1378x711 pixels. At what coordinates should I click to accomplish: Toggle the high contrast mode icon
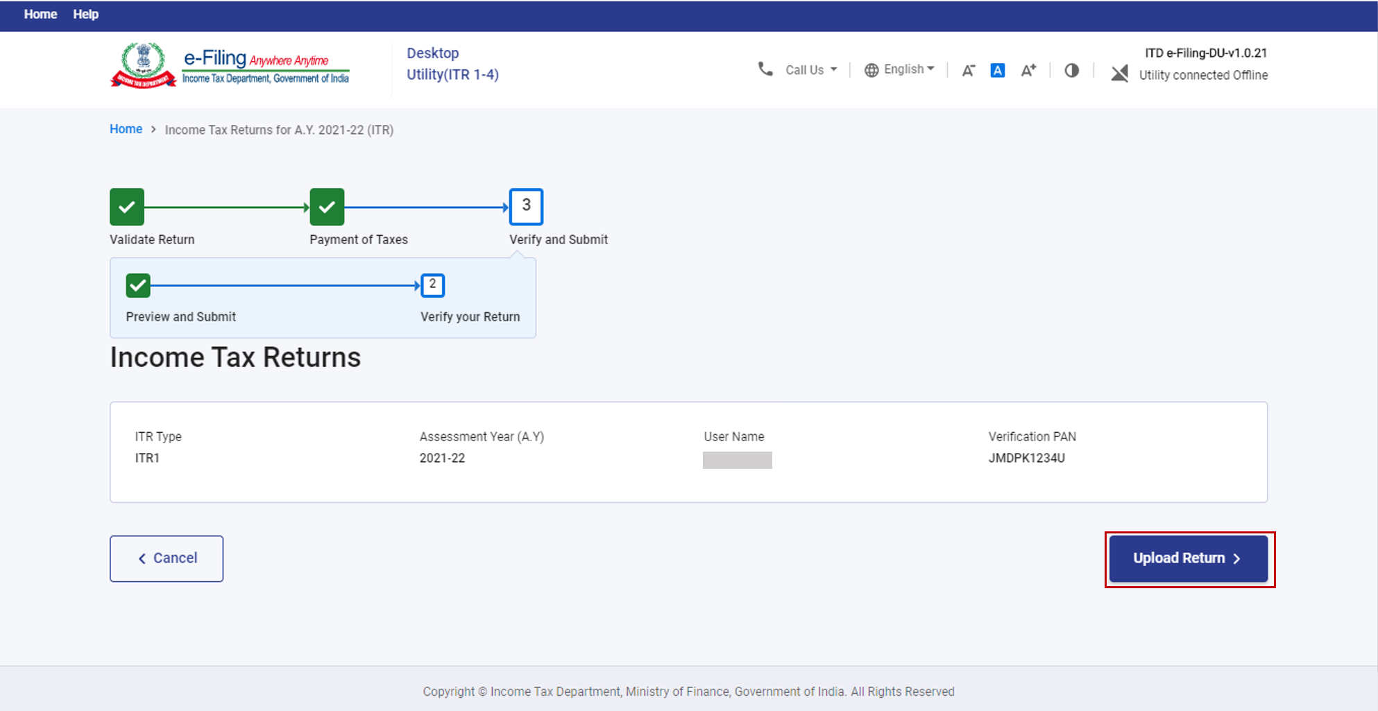pos(1071,70)
